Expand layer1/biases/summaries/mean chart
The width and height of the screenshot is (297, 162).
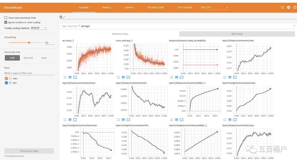tap(65, 120)
